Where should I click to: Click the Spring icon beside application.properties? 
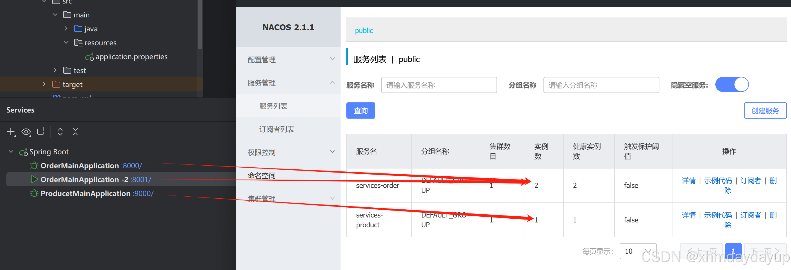coord(89,57)
